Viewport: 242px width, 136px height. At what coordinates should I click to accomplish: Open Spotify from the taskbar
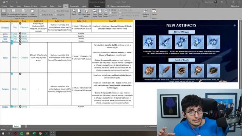coord(22,133)
